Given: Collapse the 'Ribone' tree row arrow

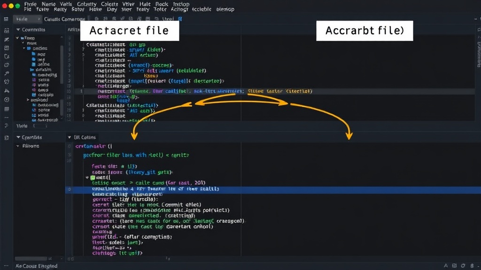Looking at the screenshot, I should pos(18,146).
